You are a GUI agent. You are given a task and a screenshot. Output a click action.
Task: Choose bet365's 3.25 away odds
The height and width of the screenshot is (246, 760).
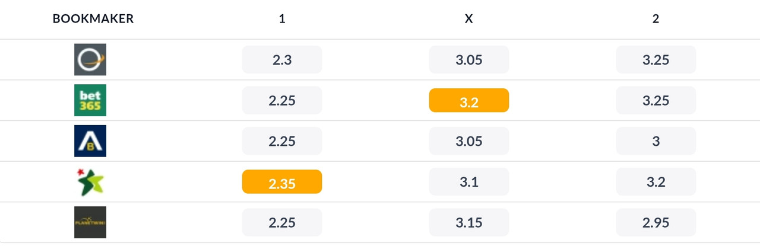click(656, 101)
